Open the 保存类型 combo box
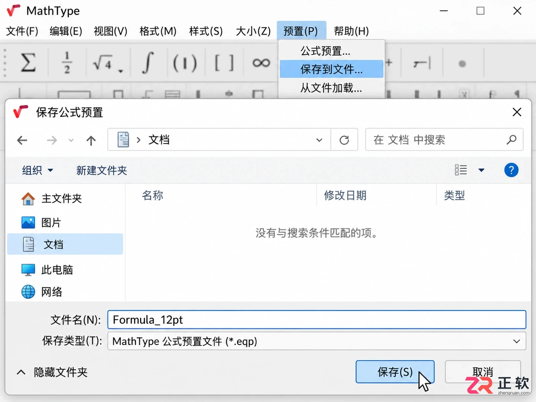 pyautogui.click(x=317, y=341)
